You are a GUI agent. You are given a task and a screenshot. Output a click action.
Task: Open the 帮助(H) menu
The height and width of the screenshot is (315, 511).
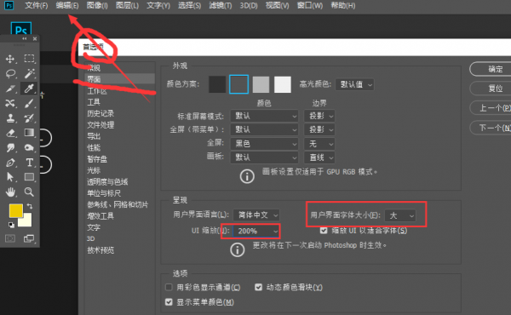(343, 6)
